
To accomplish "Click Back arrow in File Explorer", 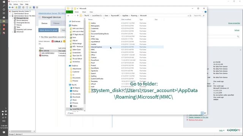I will [68, 15].
